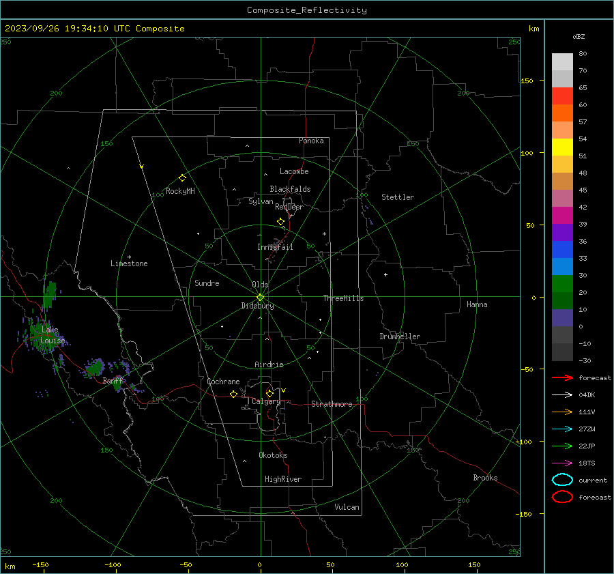Click the red forecast arrow in legend
This screenshot has height=574, width=614.
562,377
